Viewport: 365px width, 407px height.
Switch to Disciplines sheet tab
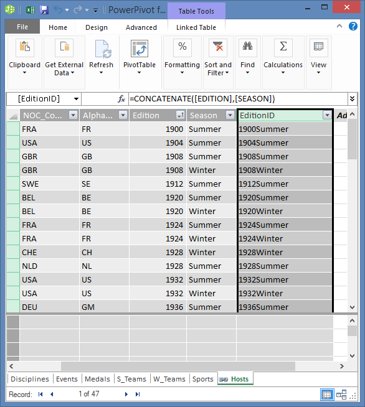pyautogui.click(x=30, y=379)
